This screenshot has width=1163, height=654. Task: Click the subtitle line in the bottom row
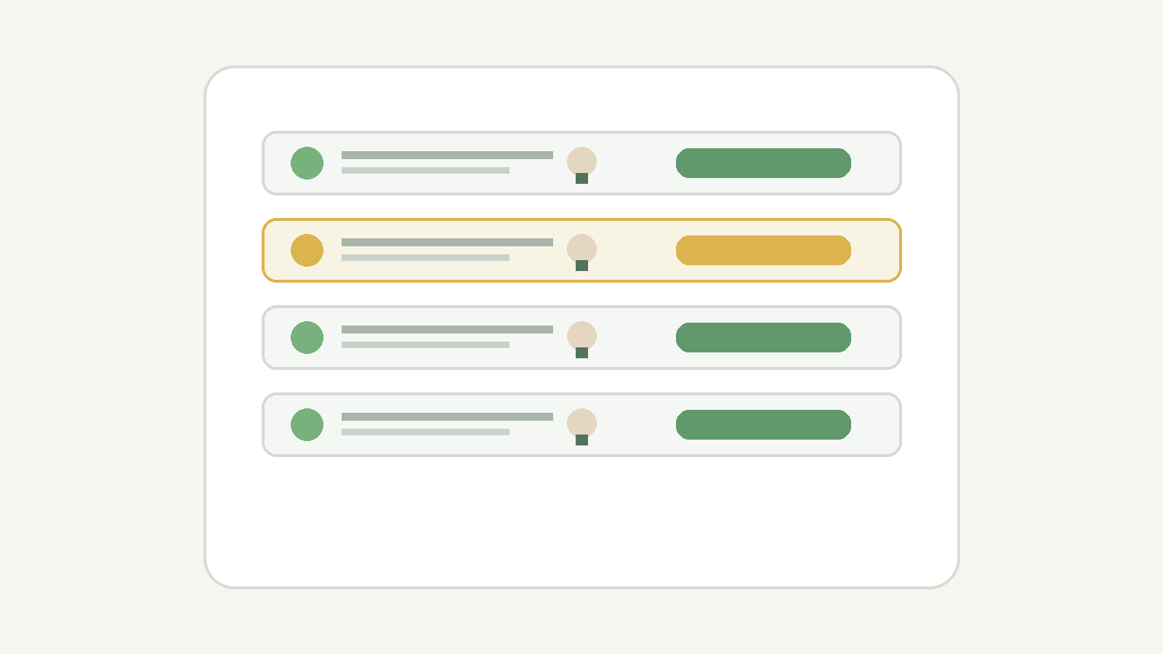point(425,432)
